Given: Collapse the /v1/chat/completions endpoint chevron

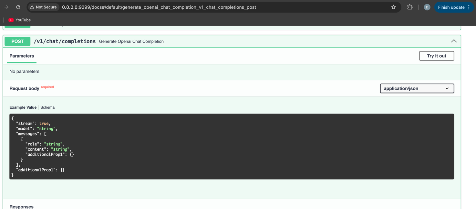Looking at the screenshot, I should pos(454,41).
